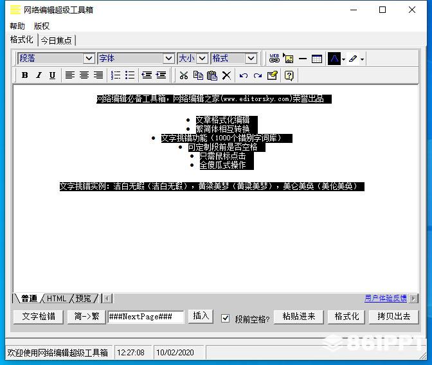Toggle the 段前空格 checkbox
Image resolution: width=432 pixels, height=365 pixels.
[225, 319]
